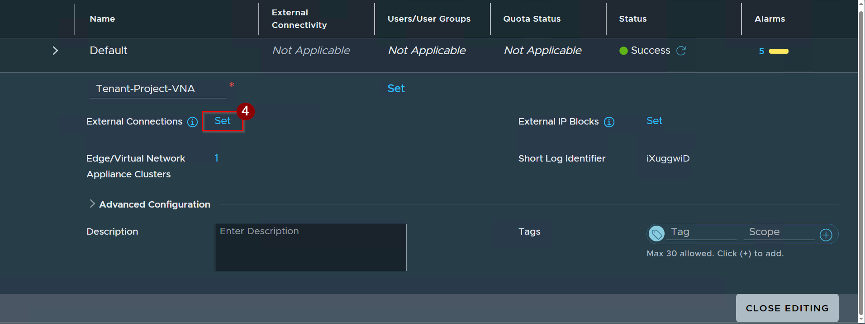Click the Enter Description text area
865x324 pixels.
(x=311, y=248)
